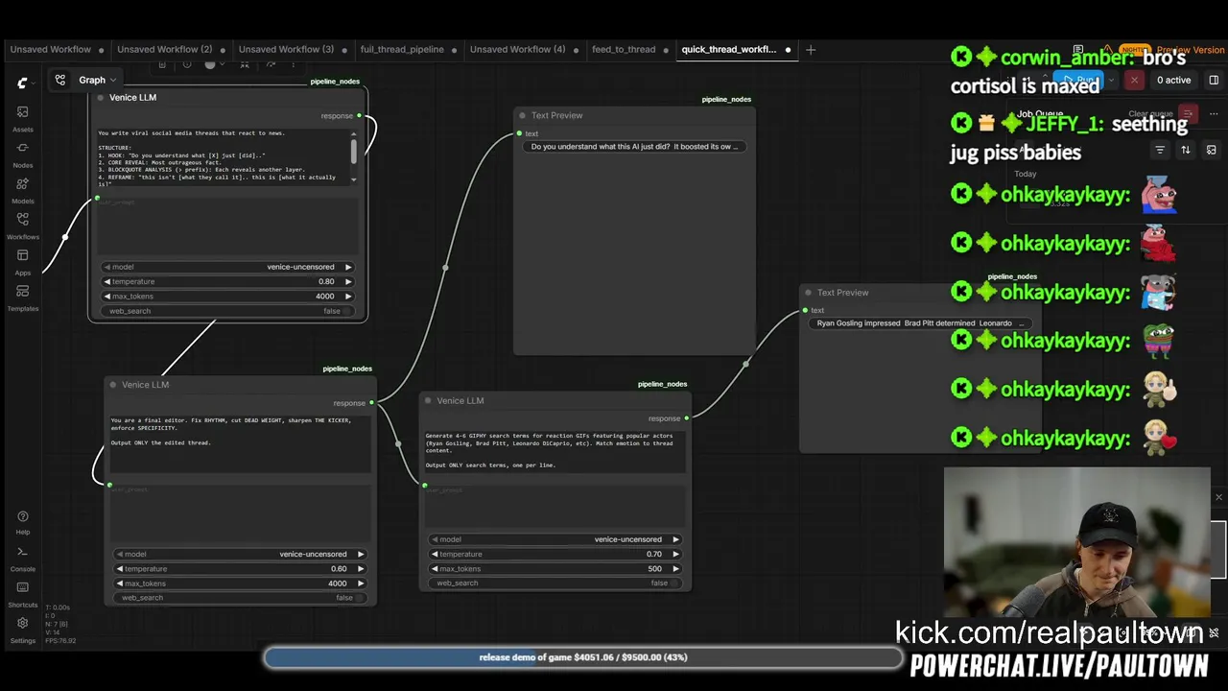Increase temperature 0.80 with right arrow

tap(348, 281)
